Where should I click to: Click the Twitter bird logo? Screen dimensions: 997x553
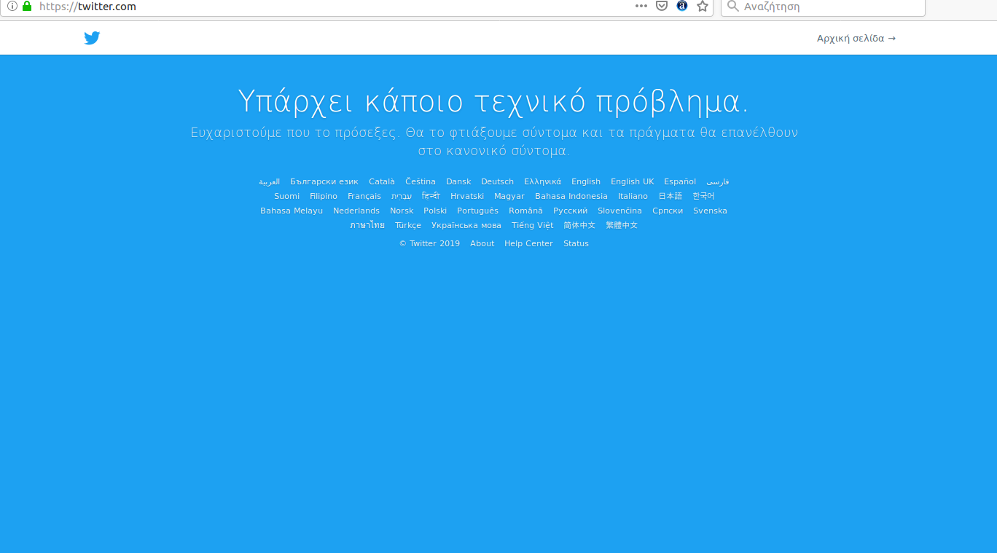point(92,39)
